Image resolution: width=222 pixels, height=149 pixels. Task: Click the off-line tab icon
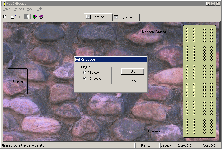(88, 17)
